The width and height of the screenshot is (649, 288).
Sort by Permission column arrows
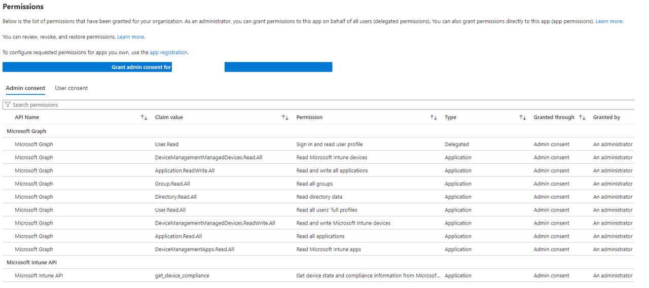pos(434,118)
